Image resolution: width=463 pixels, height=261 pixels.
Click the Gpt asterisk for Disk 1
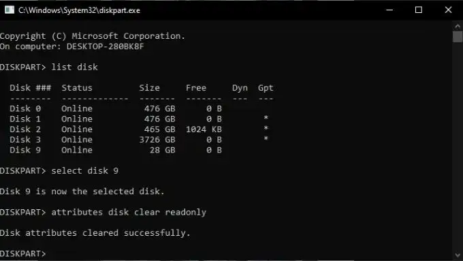[266, 118]
